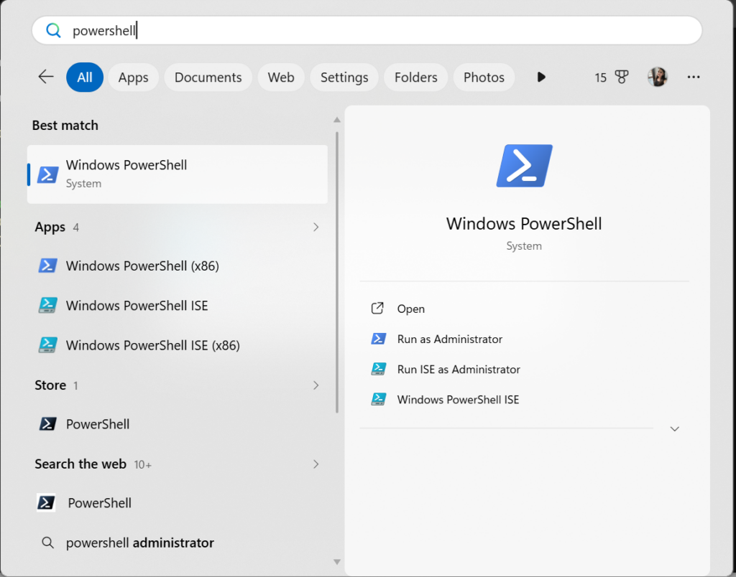Go back using the left arrow
736x577 pixels.
pyautogui.click(x=46, y=77)
